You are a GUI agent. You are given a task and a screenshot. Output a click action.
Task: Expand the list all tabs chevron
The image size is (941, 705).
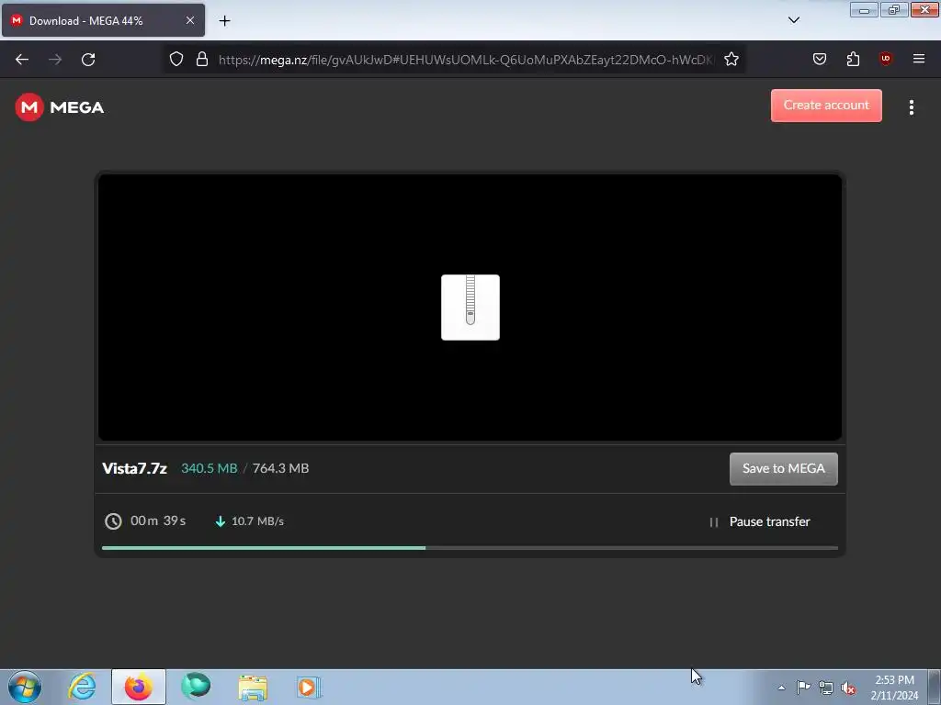[793, 20]
